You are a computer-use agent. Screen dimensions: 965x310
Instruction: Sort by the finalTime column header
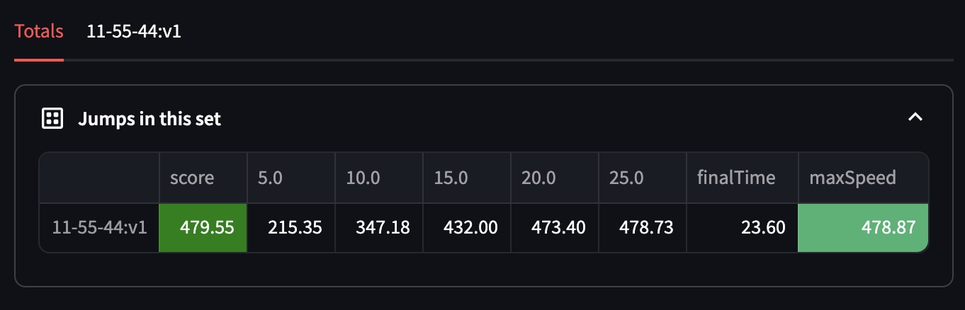[x=742, y=178]
